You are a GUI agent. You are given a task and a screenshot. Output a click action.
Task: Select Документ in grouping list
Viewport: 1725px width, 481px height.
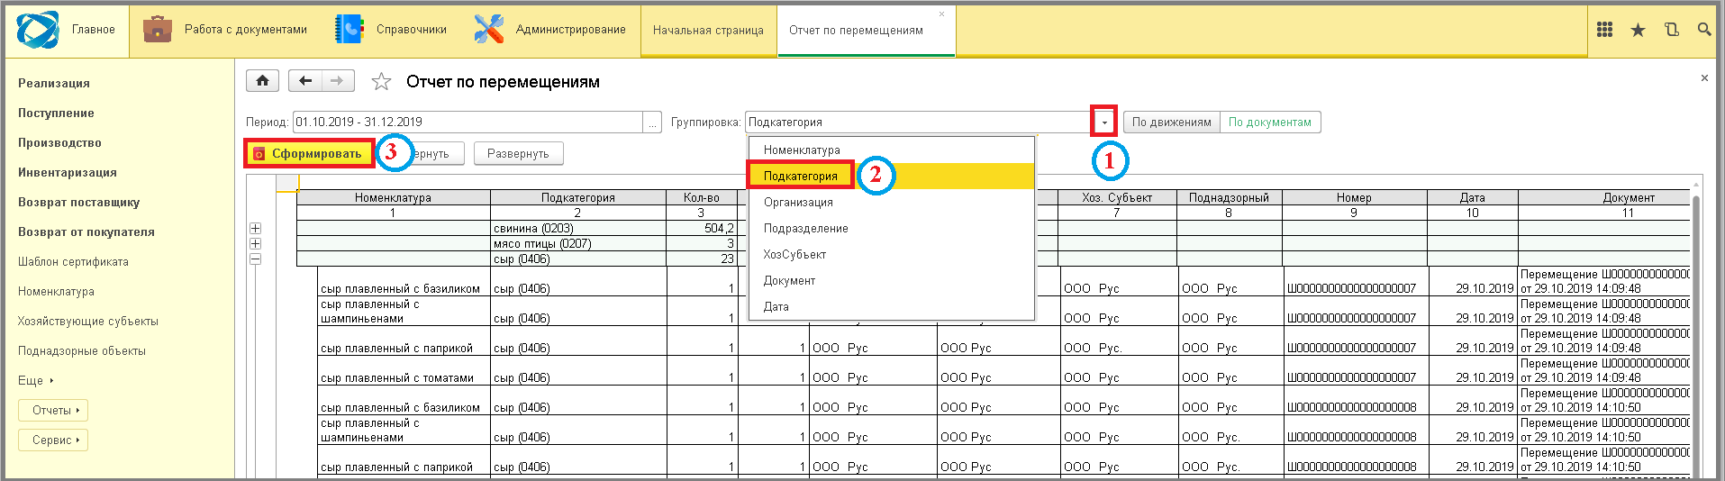coord(891,281)
